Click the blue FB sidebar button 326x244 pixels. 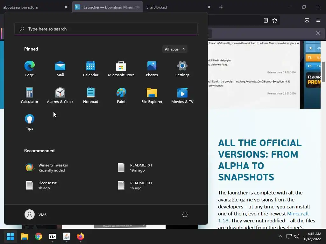point(313,66)
